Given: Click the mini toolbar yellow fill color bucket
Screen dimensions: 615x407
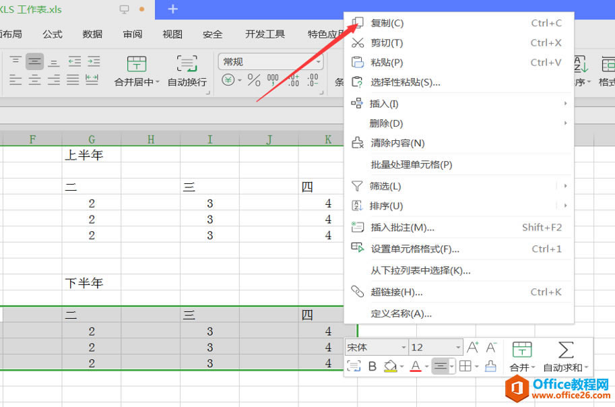Looking at the screenshot, I should coord(390,366).
